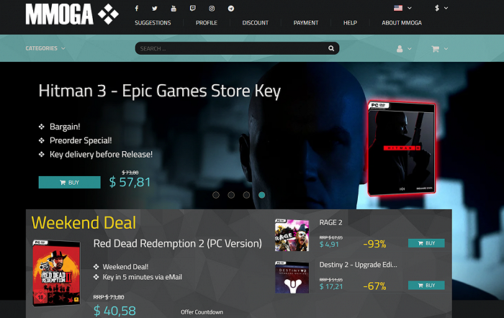Buy Hitman 3 with the Buy button
Screen dimensions: 504x318
point(69,183)
